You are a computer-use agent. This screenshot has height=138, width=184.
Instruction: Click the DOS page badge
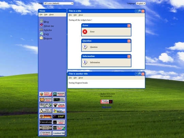coord(59,99)
